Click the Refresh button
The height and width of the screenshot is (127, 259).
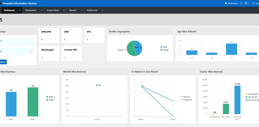3,62
